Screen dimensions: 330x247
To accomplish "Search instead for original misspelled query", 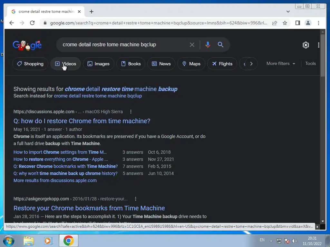I will point(98,96).
